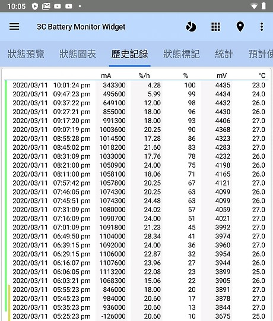Switch to the 狀態圖表 tab
The height and width of the screenshot is (321, 273).
coord(78,54)
